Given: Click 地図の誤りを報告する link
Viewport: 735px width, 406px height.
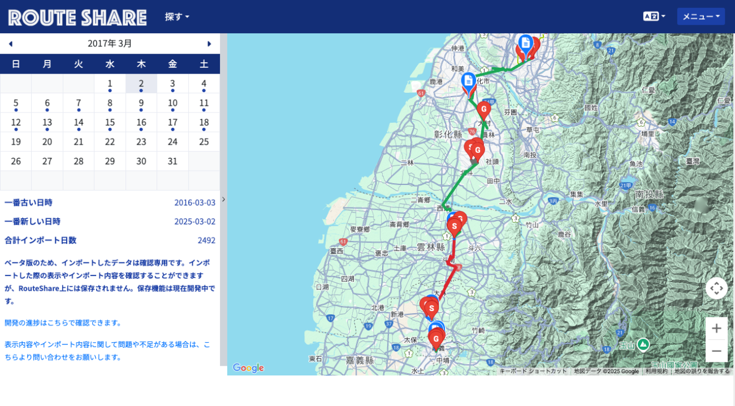Looking at the screenshot, I should (x=702, y=371).
